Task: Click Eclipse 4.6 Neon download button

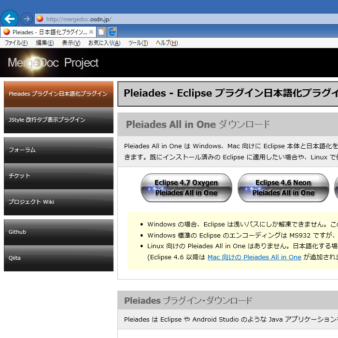Action: pyautogui.click(x=283, y=188)
